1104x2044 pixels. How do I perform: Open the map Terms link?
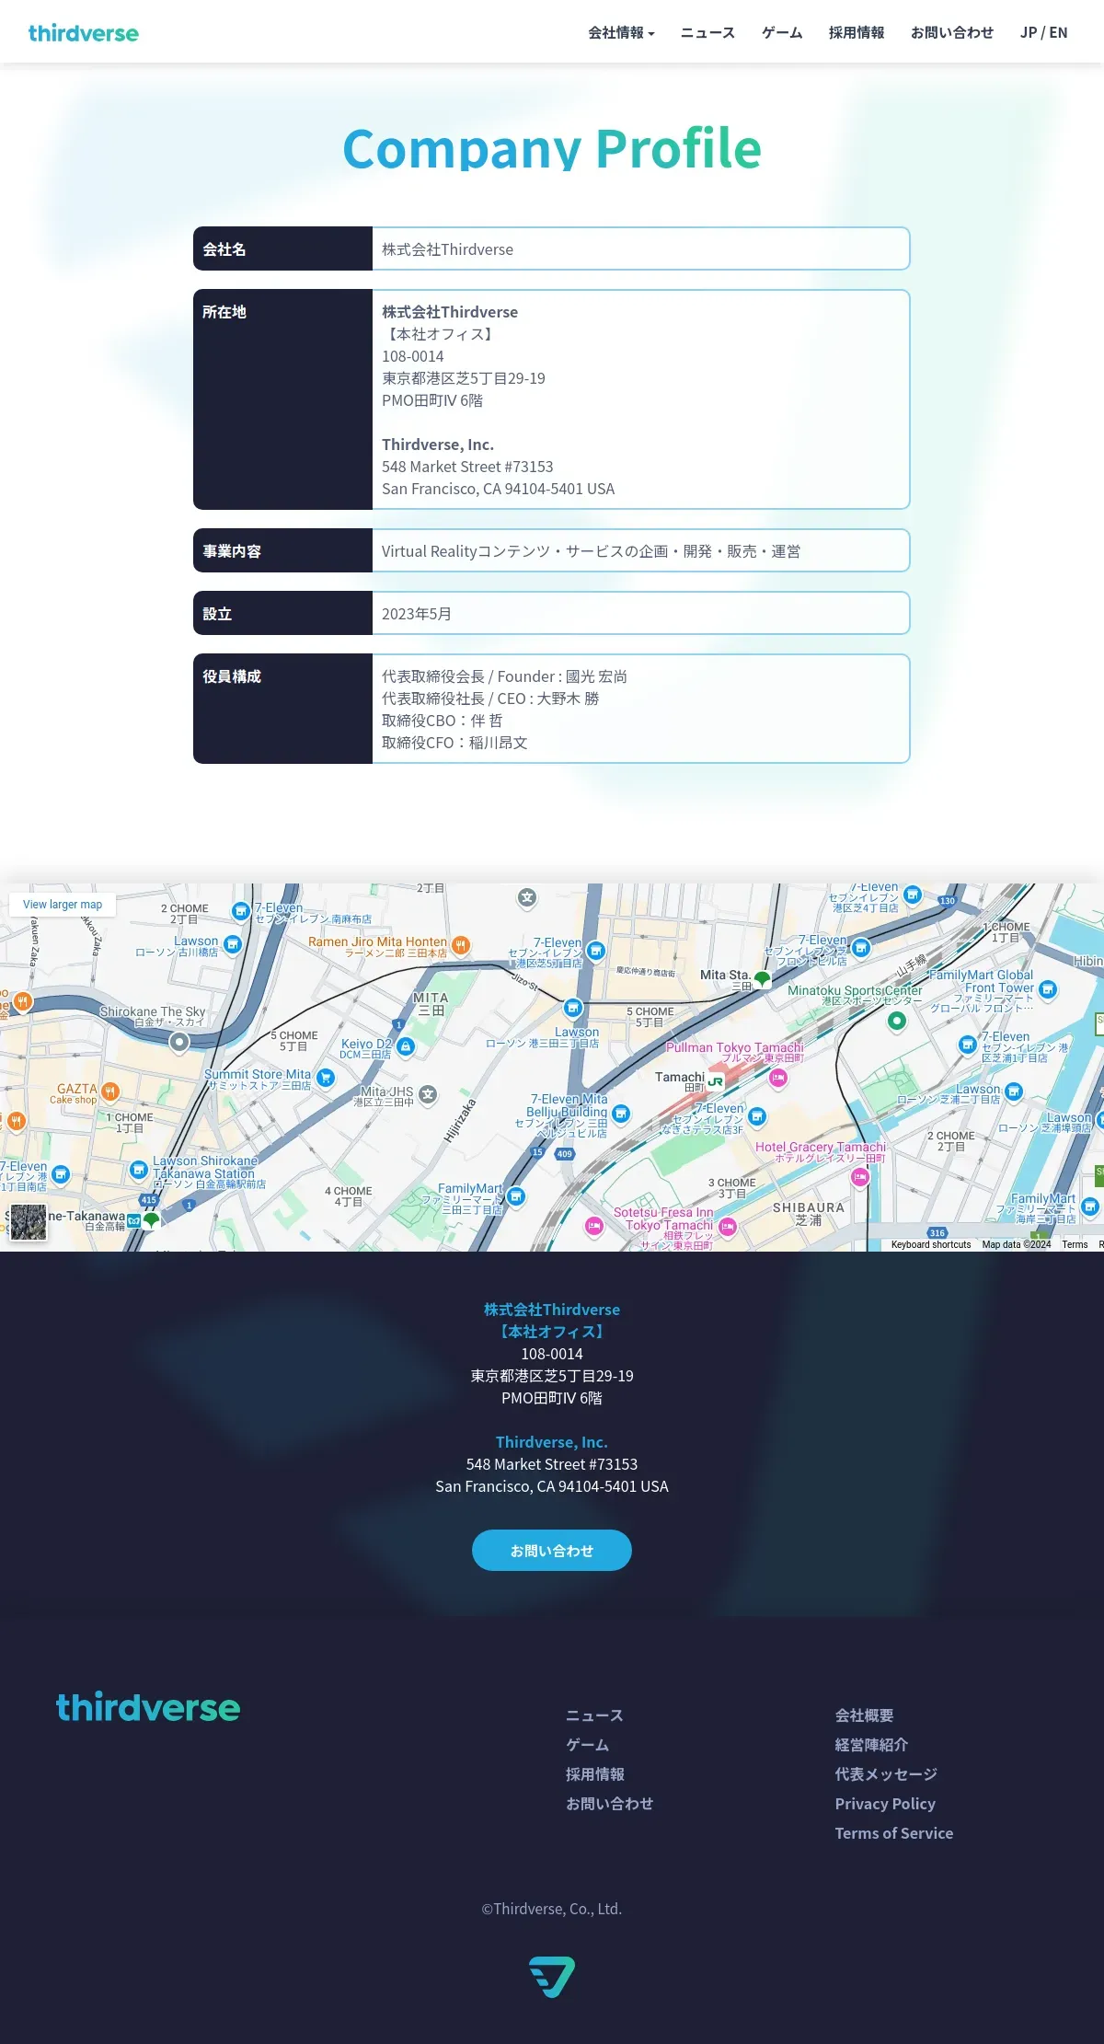tap(1075, 1244)
